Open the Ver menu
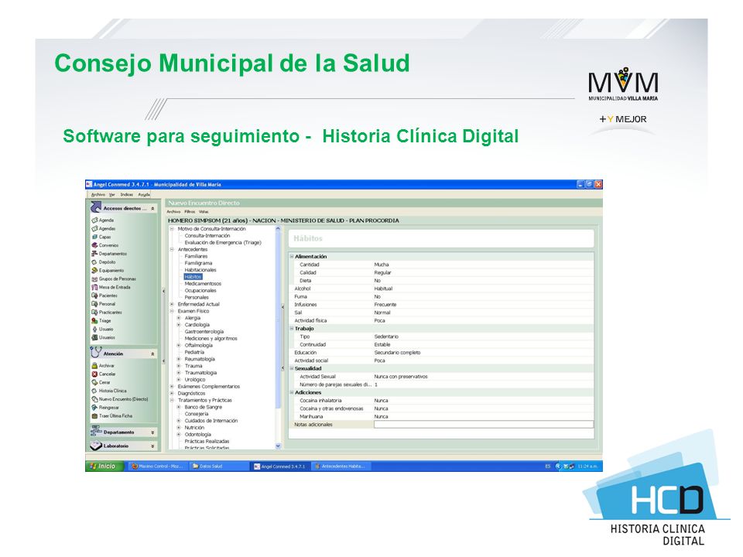This screenshot has height=557, width=743. 112,195
